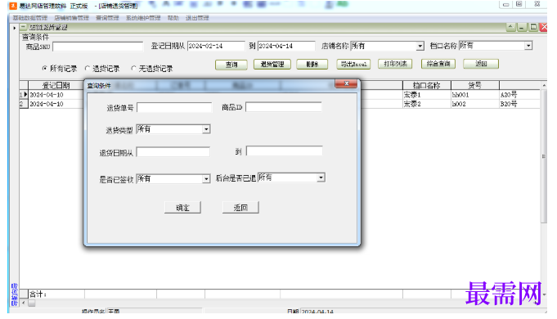Click the 货号 column header
Viewport: 557px width, 319px height.
tap(475, 85)
